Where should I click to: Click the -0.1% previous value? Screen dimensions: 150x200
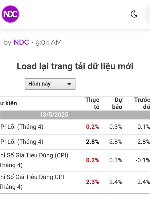pos(143,160)
